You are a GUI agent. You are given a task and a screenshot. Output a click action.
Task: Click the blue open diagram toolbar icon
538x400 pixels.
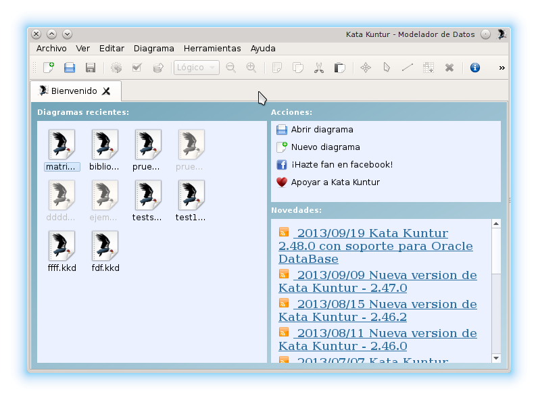[x=70, y=68]
